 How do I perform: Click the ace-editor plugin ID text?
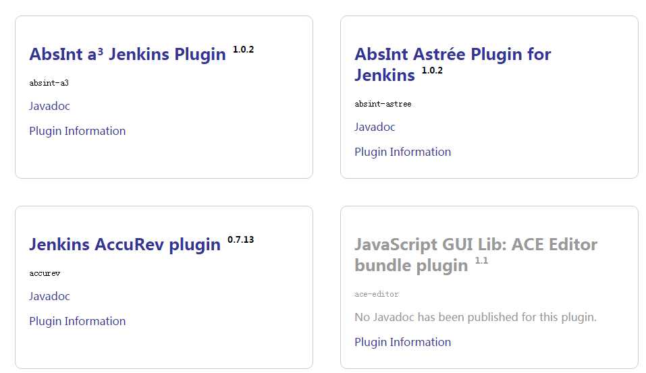coord(376,295)
